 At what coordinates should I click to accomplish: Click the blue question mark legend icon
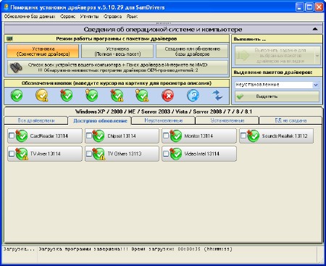pyautogui.click(x=193, y=96)
